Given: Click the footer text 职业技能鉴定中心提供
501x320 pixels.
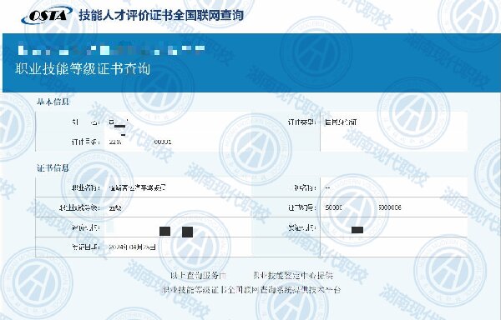Looking at the screenshot, I should (x=293, y=275).
